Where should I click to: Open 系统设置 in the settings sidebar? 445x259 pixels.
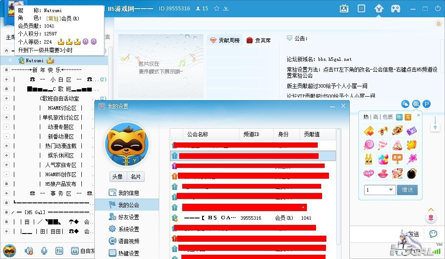pos(128,229)
